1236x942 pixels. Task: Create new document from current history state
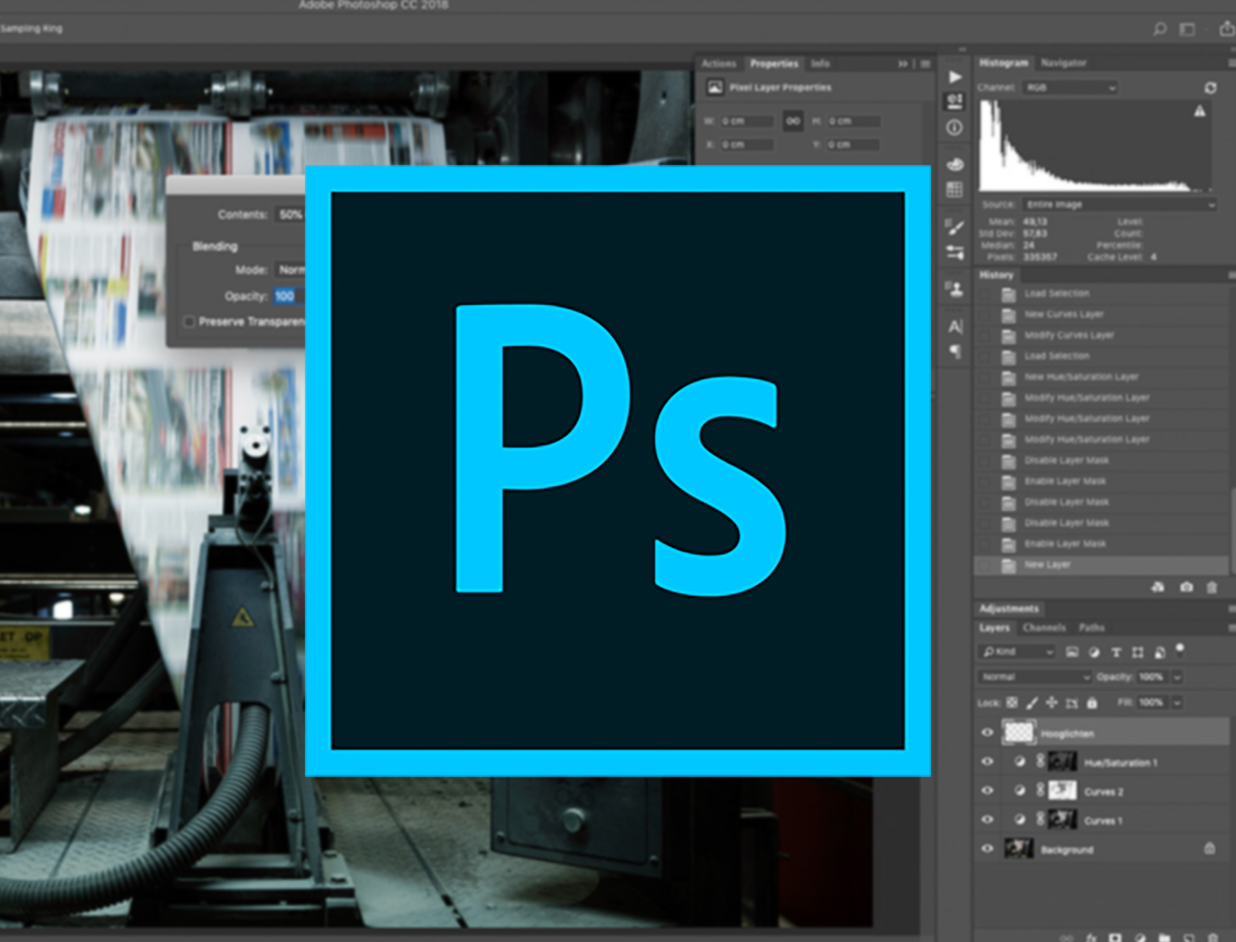[x=1158, y=587]
